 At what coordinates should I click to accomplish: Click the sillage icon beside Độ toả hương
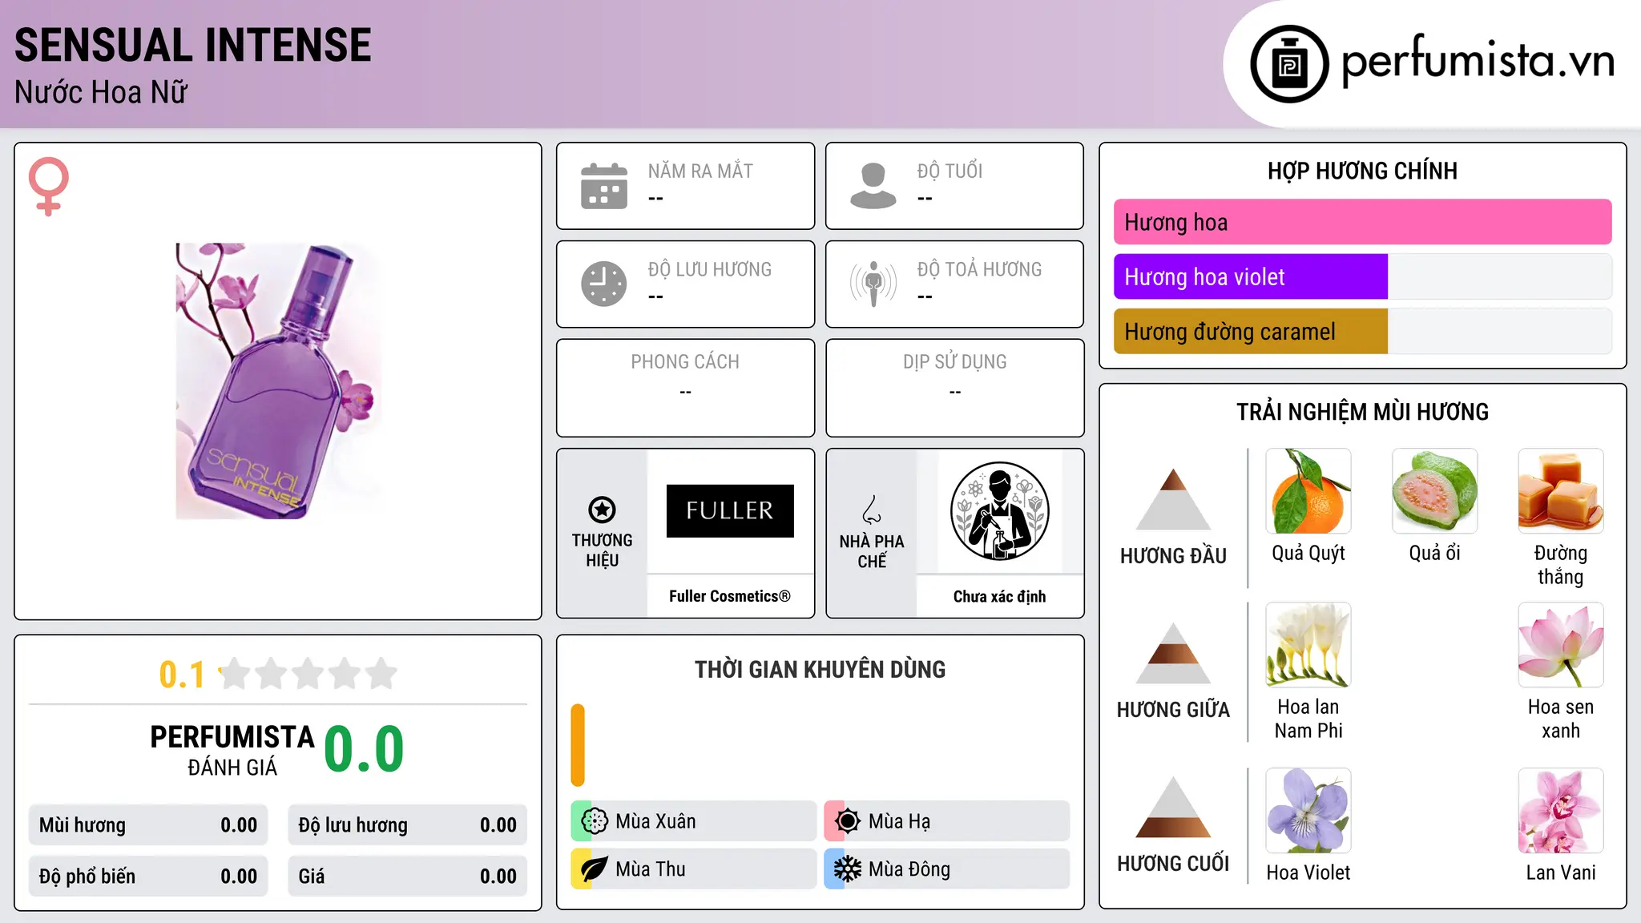pyautogui.click(x=873, y=284)
